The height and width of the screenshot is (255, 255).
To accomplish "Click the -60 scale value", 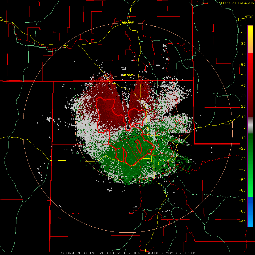I will pyautogui.click(x=242, y=190).
